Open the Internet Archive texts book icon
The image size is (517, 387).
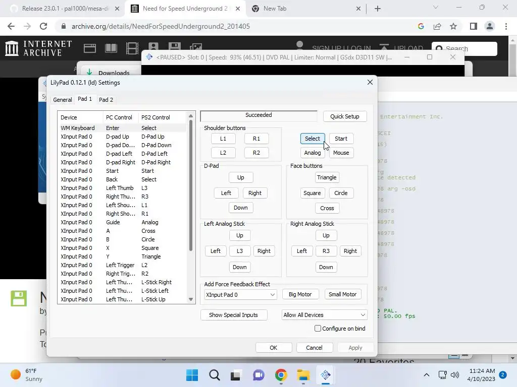click(111, 48)
